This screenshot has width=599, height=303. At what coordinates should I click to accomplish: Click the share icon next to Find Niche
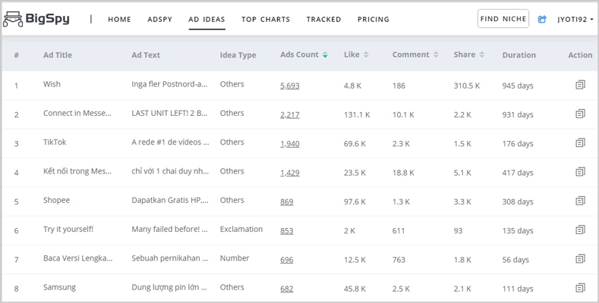click(x=542, y=19)
